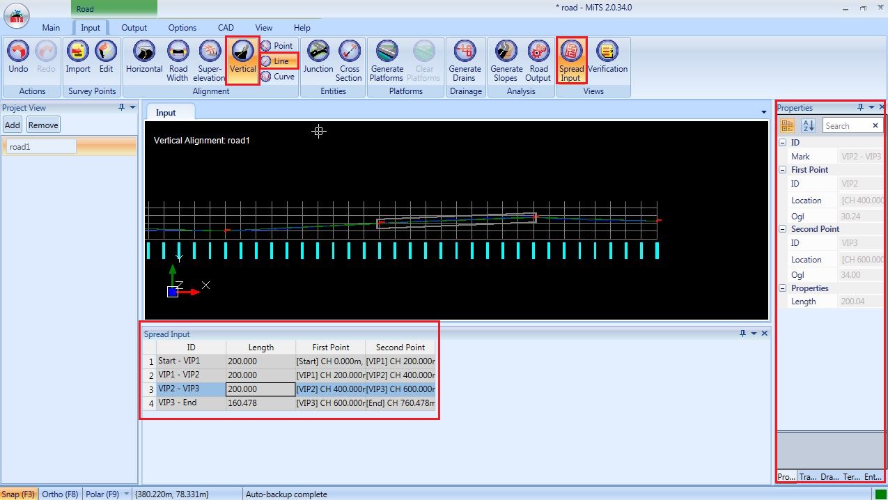Click the Generate Drains icon
The width and height of the screenshot is (888, 500).
coord(465,59)
